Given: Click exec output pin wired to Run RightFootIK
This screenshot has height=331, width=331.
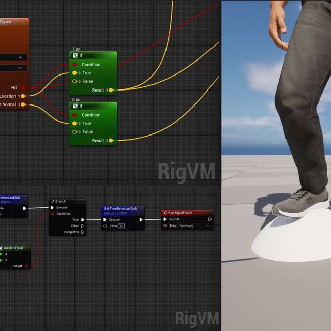Looking at the screenshot, I should (141, 220).
